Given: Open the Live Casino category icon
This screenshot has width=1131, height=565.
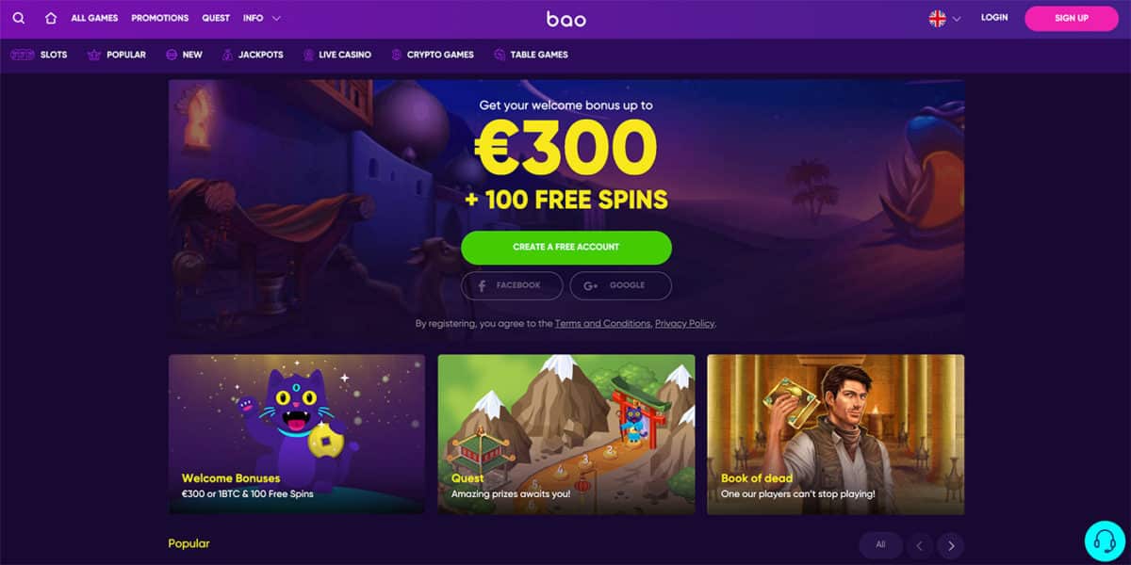Looking at the screenshot, I should point(308,55).
